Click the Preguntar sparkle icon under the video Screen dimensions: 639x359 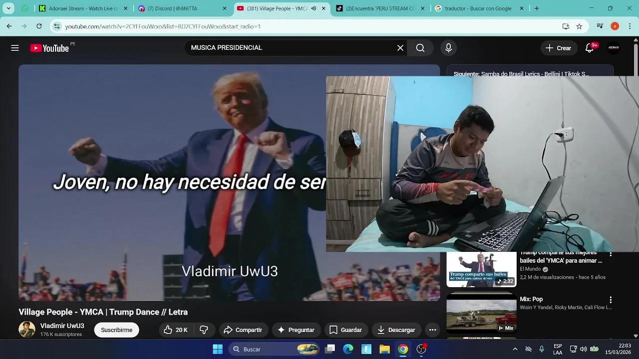click(283, 330)
